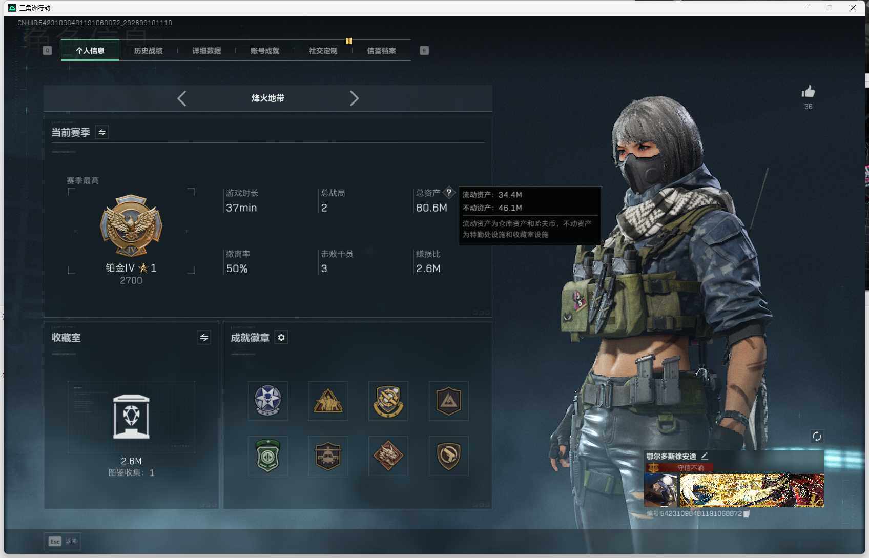869x558 pixels.
Task: Copy the player ID number
Action: pyautogui.click(x=747, y=513)
